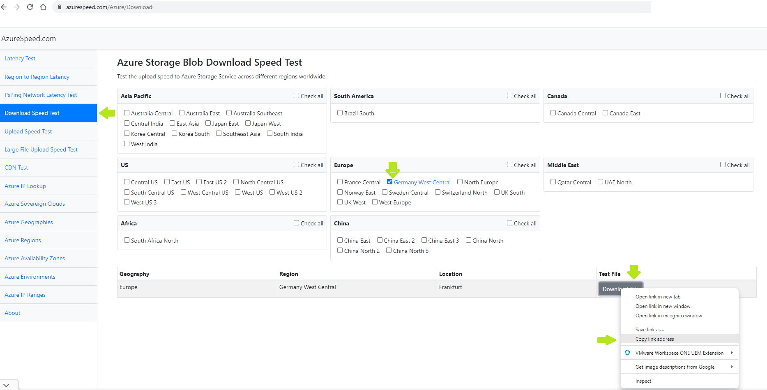
Task: Enable the West Europe region checkbox
Action: coord(375,202)
